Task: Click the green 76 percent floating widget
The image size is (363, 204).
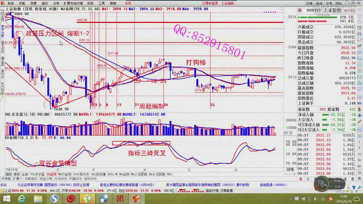Action: 321,183
